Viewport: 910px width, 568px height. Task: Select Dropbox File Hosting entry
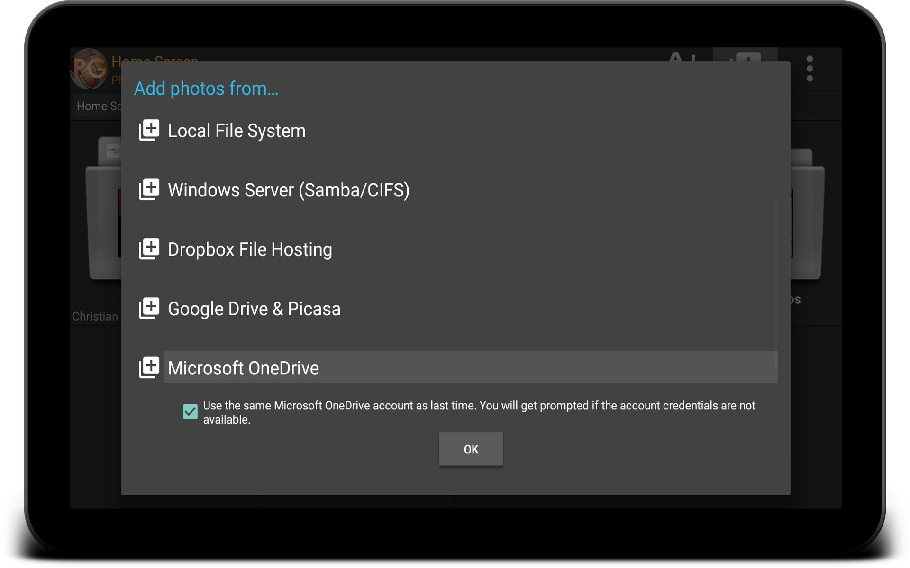coord(250,249)
